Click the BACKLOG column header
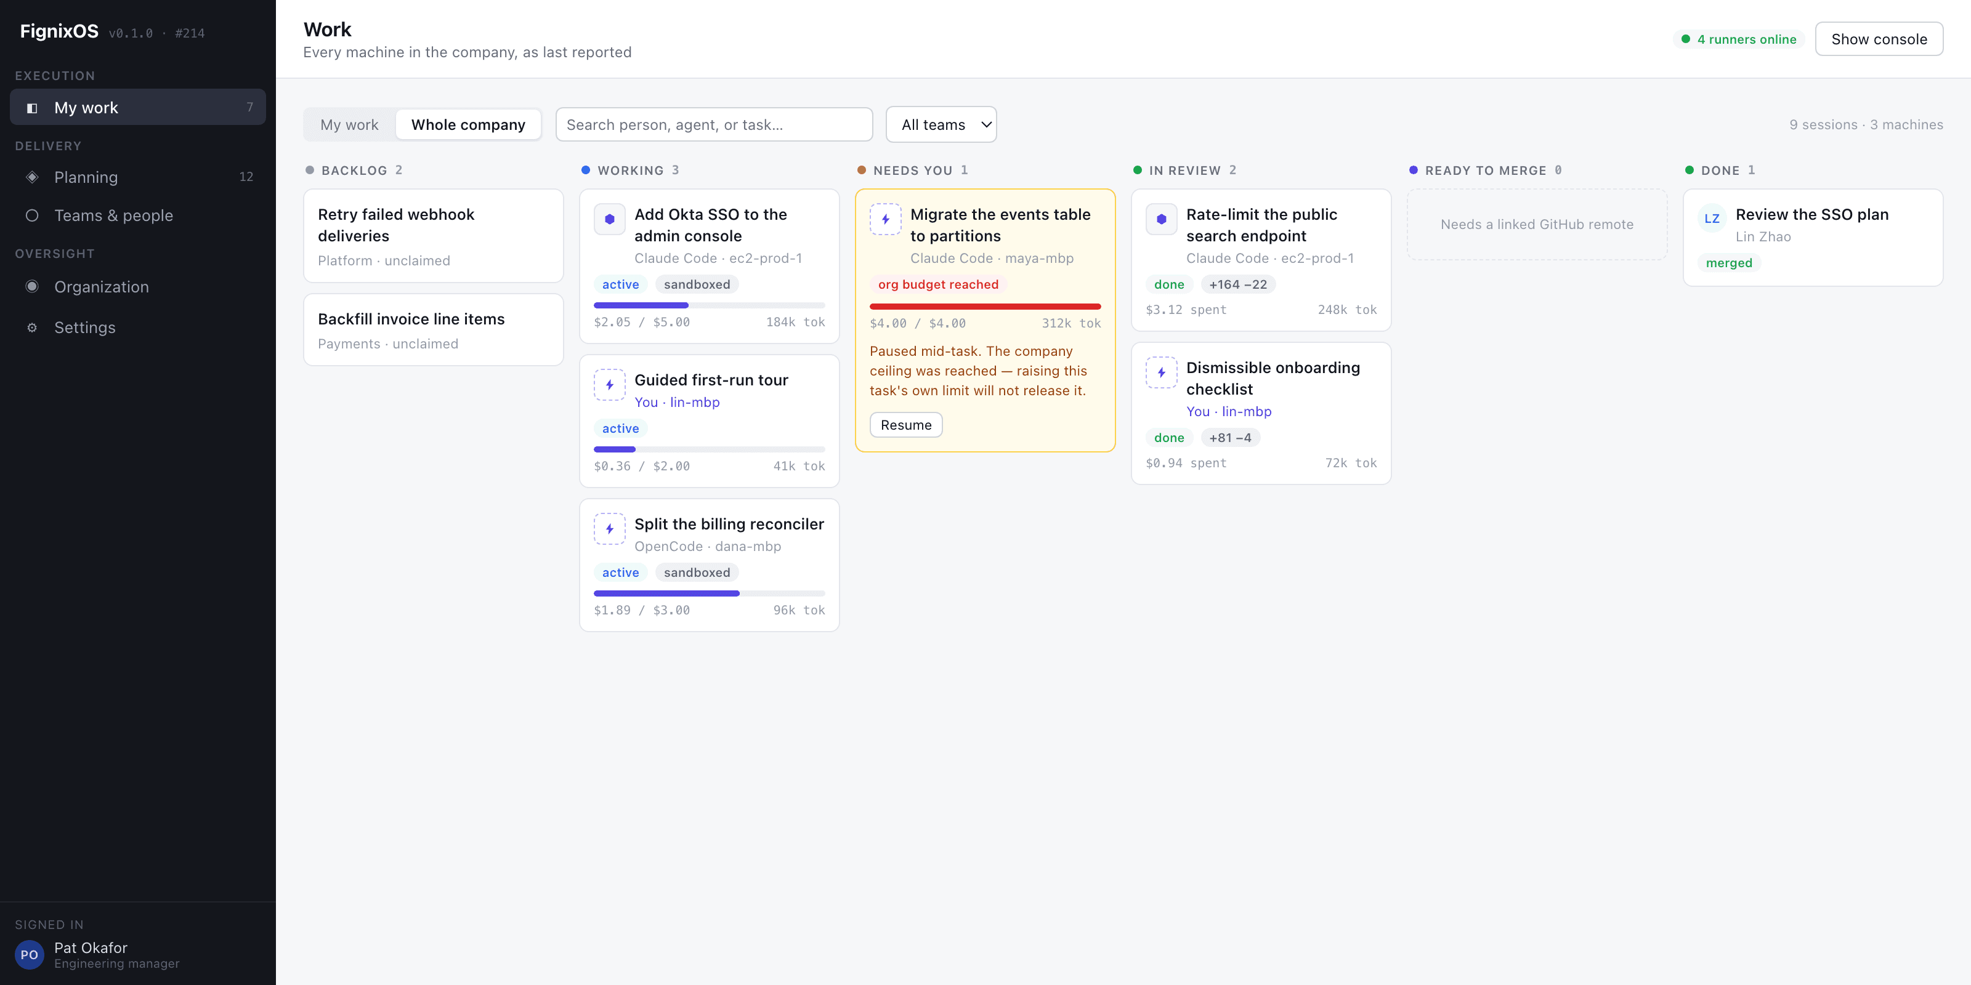Viewport: 1971px width, 985px height. (354, 170)
